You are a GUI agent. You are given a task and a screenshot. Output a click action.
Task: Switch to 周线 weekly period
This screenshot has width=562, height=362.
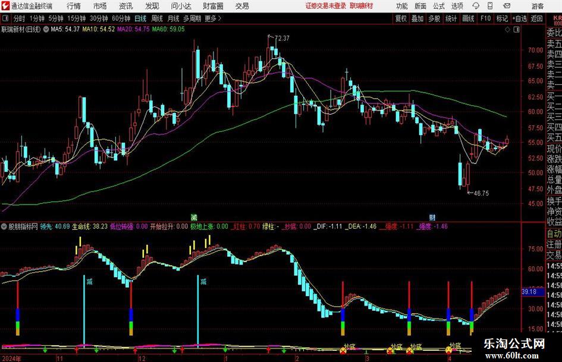click(x=157, y=18)
